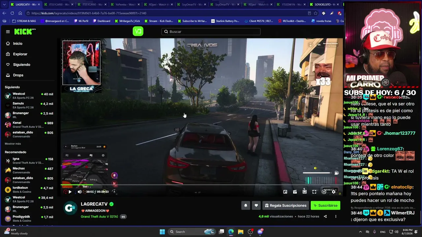Play the video
The height and width of the screenshot is (237, 422).
(x=70, y=192)
